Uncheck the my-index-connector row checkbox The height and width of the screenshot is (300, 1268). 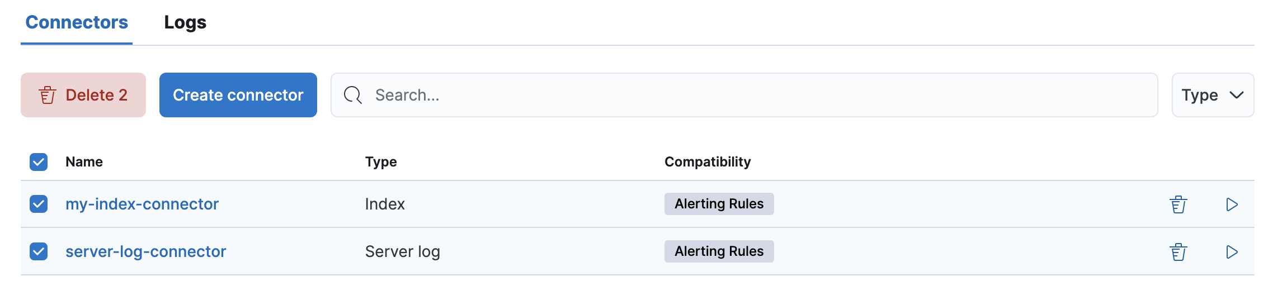click(39, 204)
